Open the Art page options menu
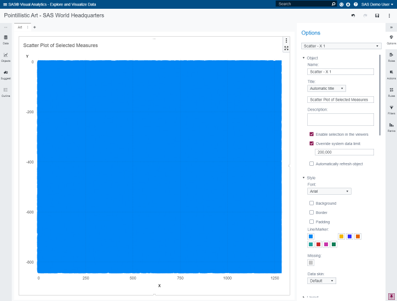397x301 pixels. (27, 27)
